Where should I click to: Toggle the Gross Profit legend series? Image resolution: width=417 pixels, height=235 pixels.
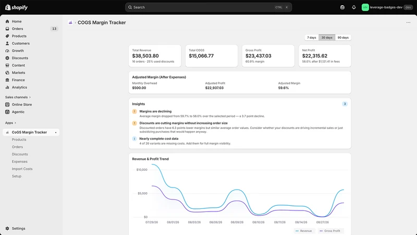pos(329,231)
